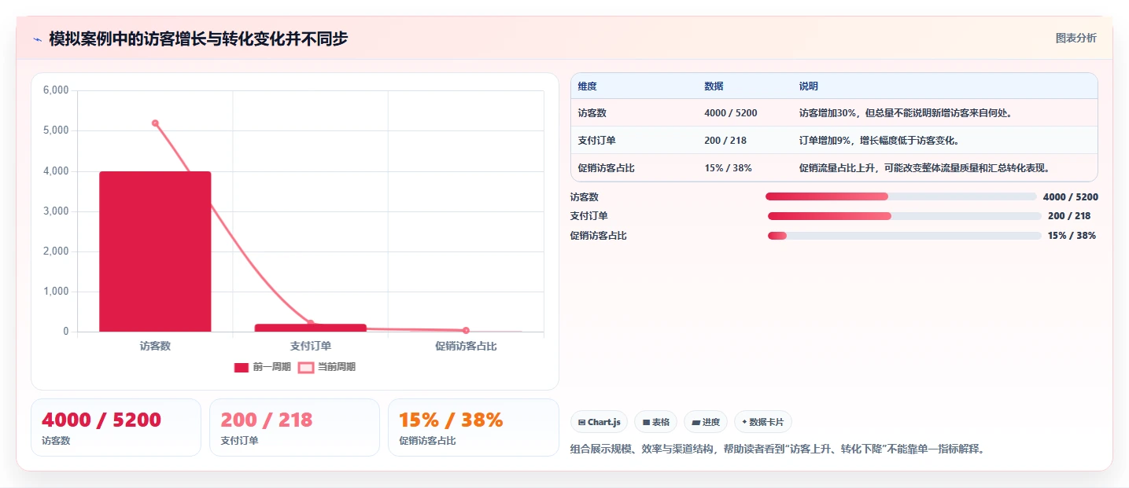Select the 进度 tag chip
The width and height of the screenshot is (1129, 488).
pos(706,422)
